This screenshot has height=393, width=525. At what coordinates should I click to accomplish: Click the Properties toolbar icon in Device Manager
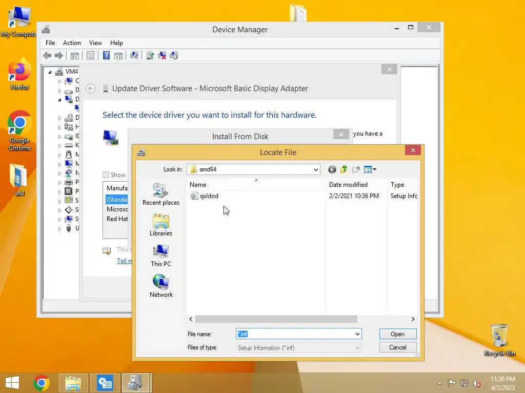90,55
